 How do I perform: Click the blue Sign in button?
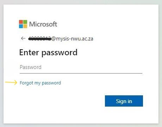coord(124,101)
